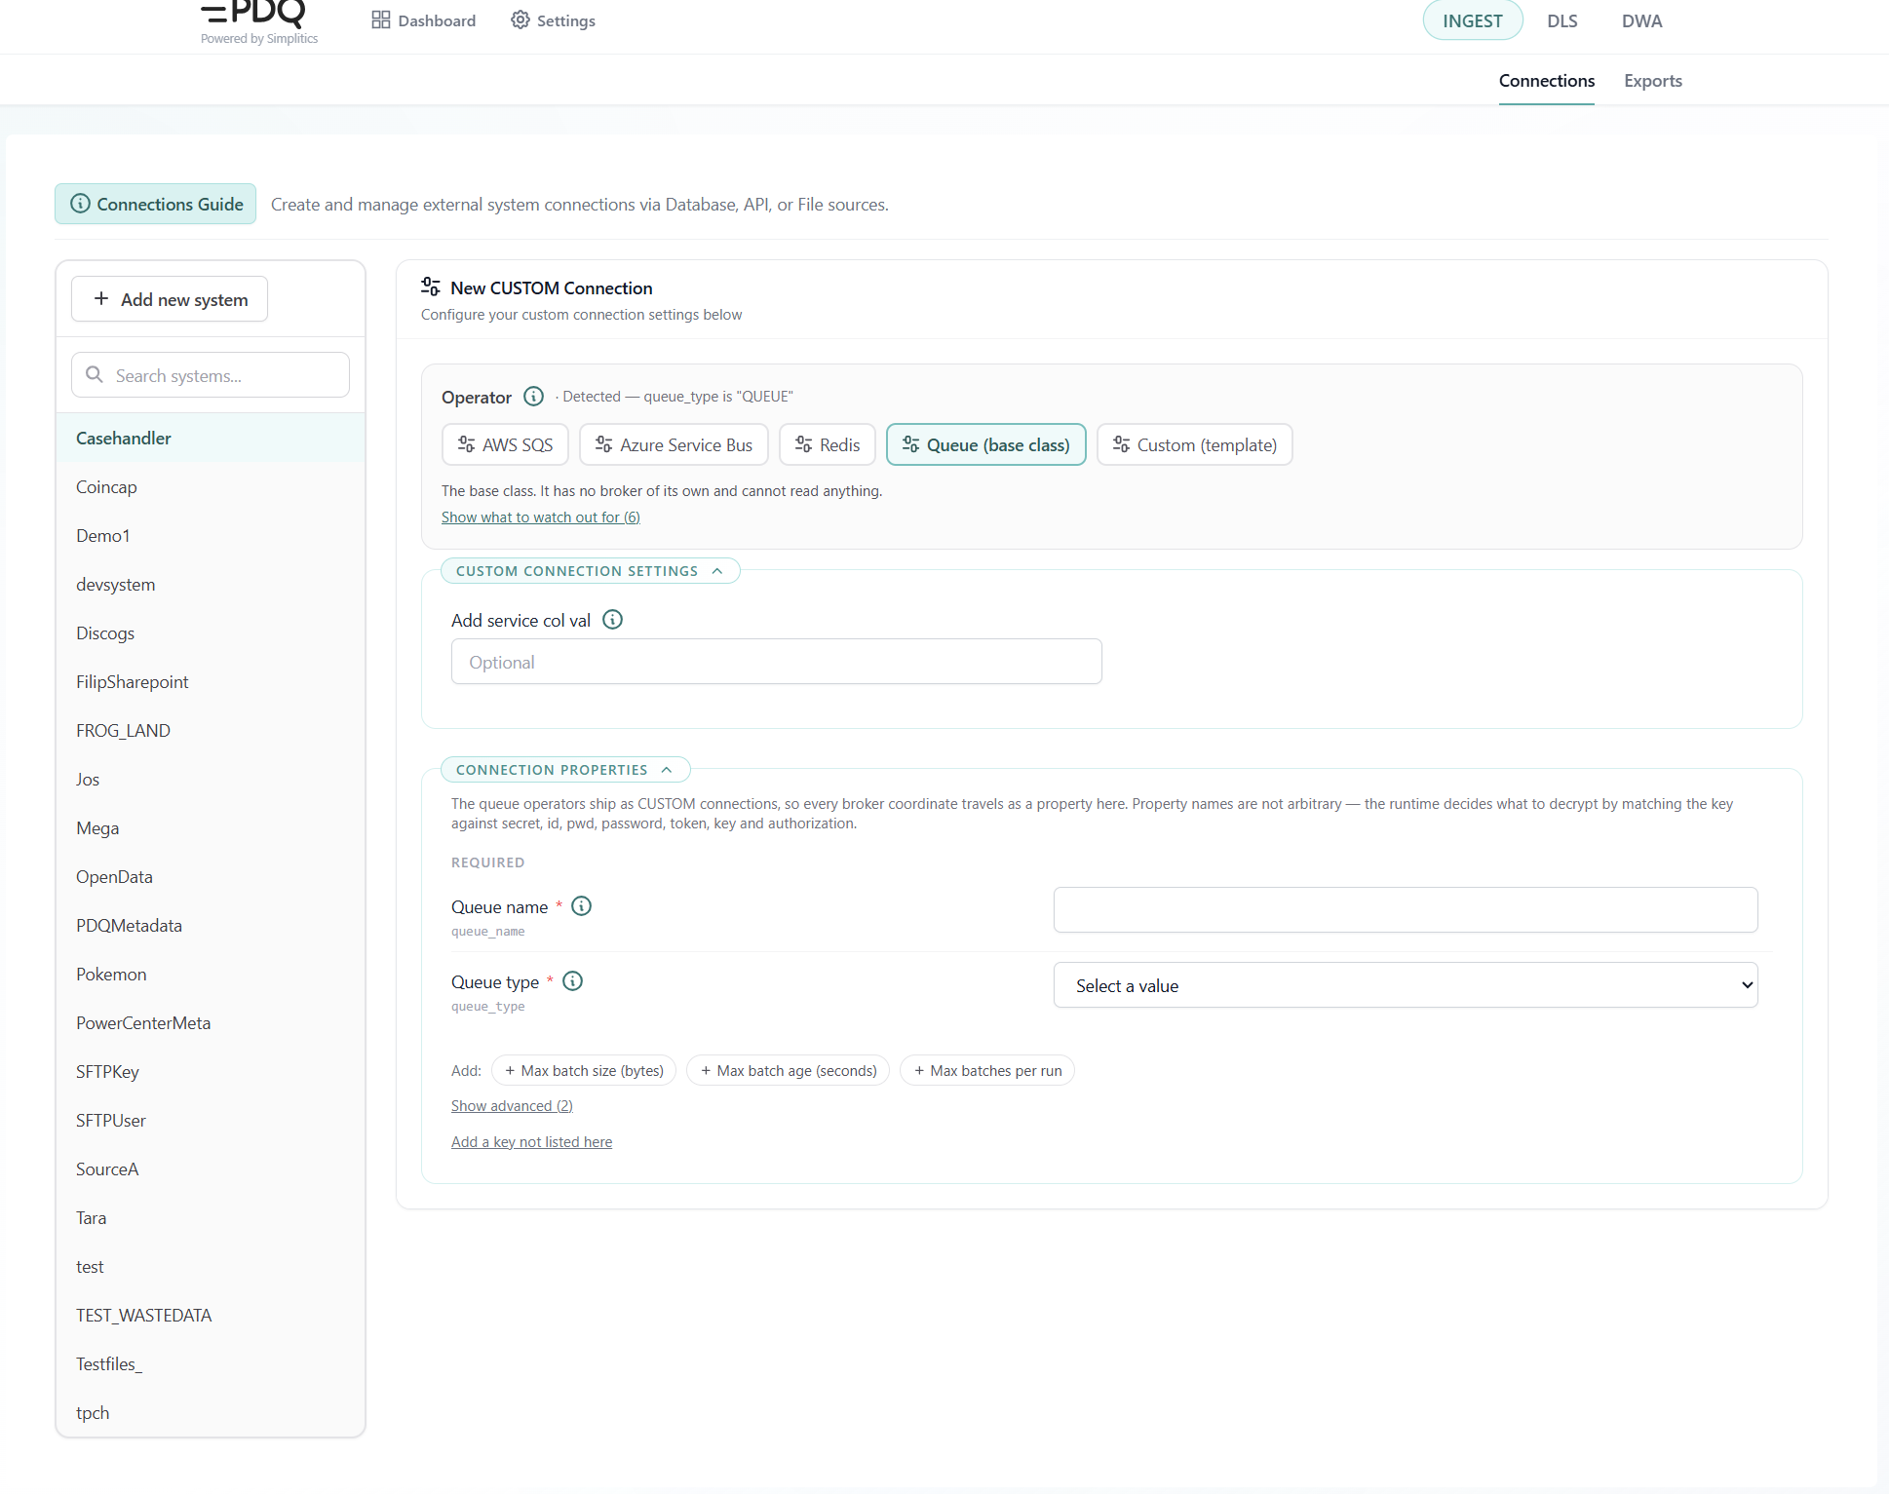
Task: Select tpch in the systems list
Action: click(x=211, y=1412)
